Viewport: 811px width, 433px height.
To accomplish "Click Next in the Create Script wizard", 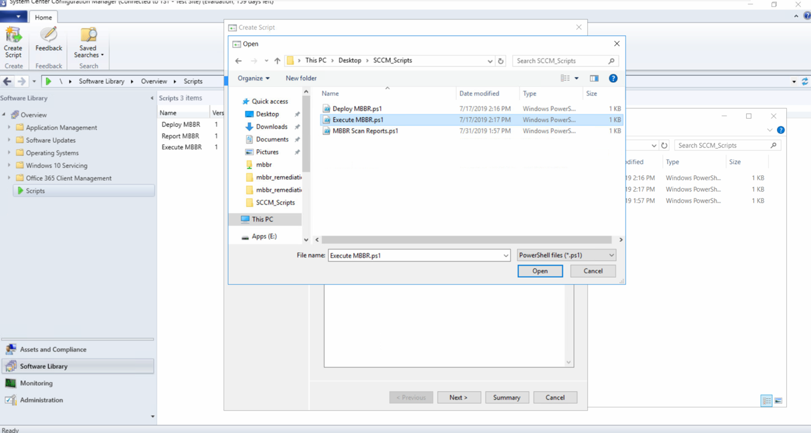I will pos(458,398).
